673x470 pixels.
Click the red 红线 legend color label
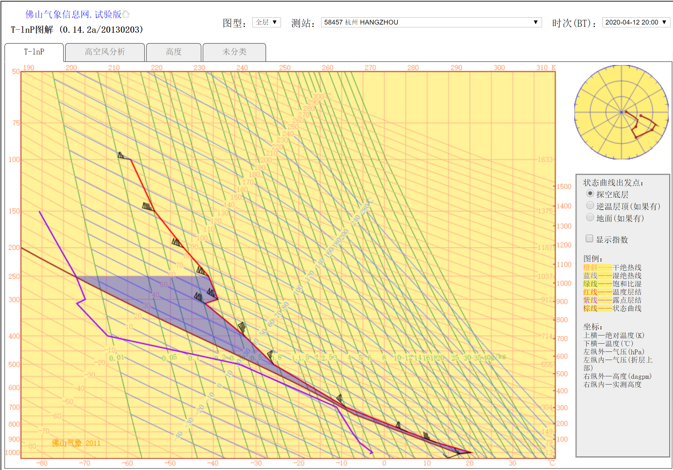590,292
